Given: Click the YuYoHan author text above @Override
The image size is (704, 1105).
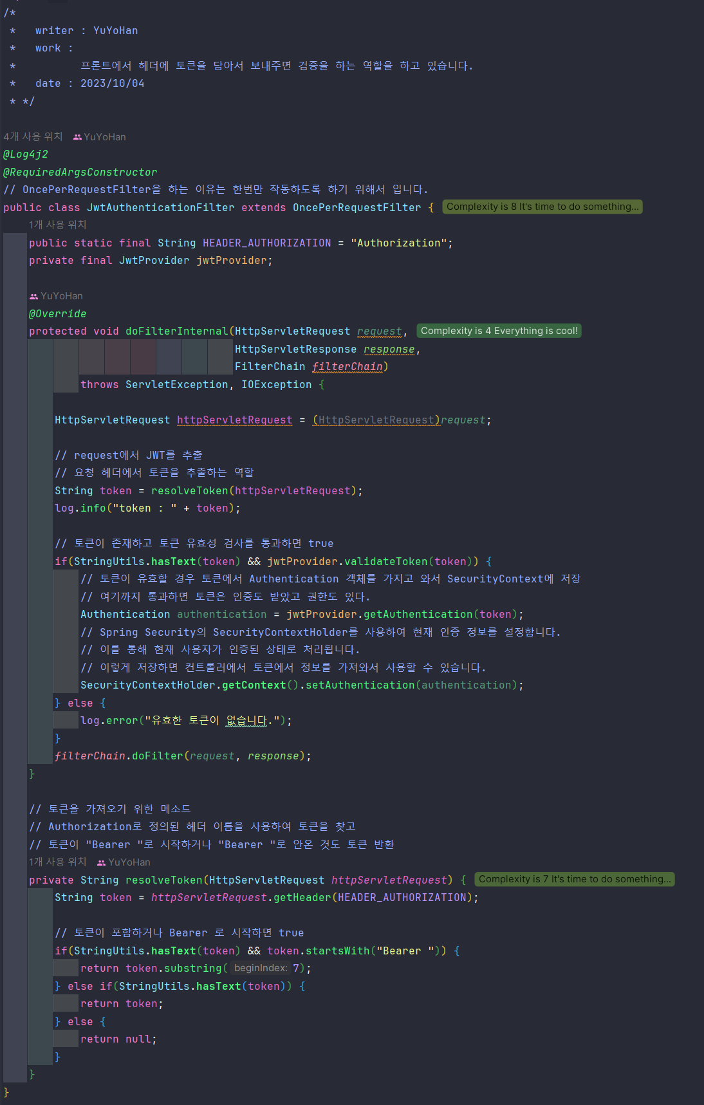Looking at the screenshot, I should (x=62, y=296).
